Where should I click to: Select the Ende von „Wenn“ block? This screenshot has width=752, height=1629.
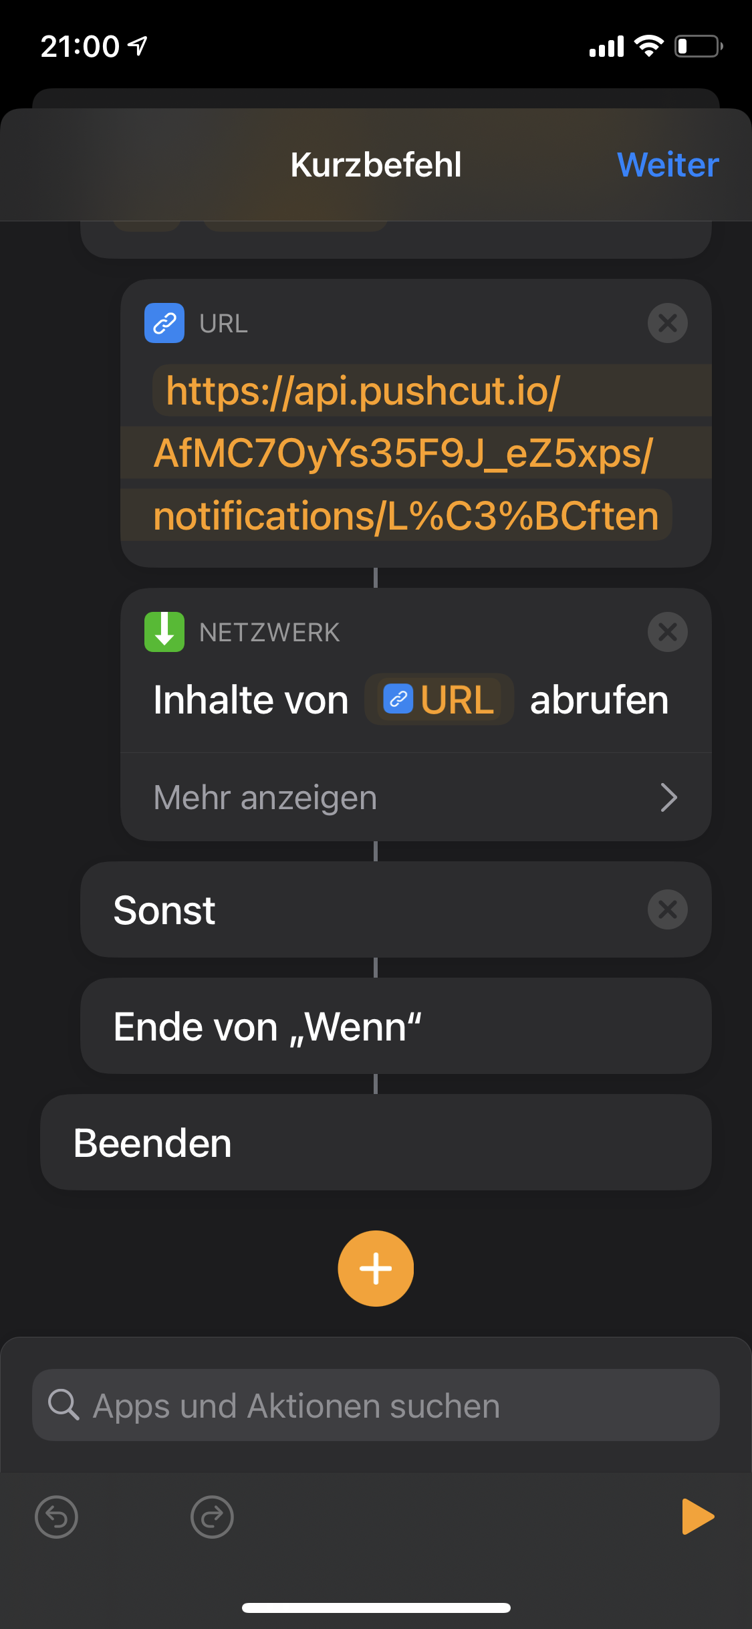(x=396, y=1026)
